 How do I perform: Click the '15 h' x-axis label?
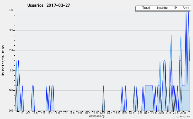tap(124, 113)
